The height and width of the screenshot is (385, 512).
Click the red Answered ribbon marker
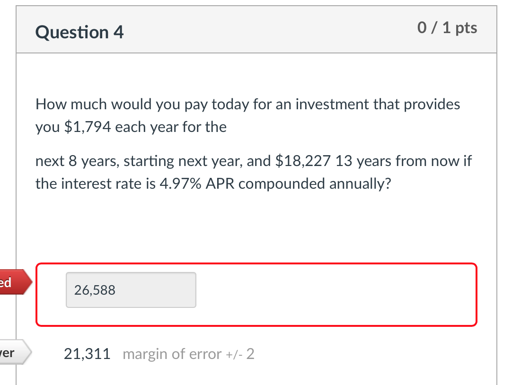[14, 281]
